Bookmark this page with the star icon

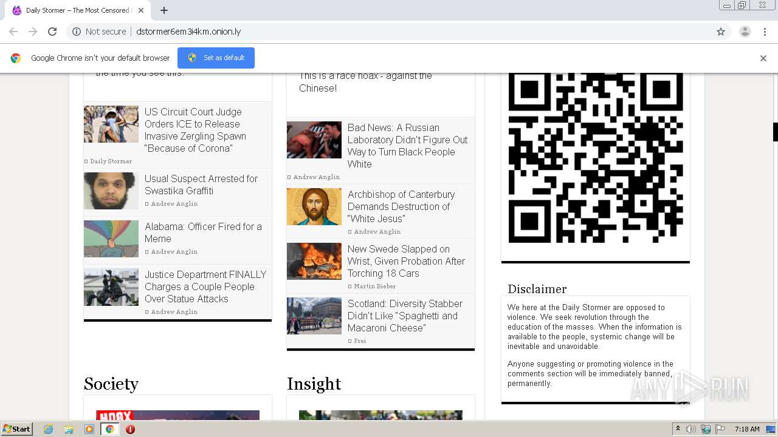pos(721,32)
